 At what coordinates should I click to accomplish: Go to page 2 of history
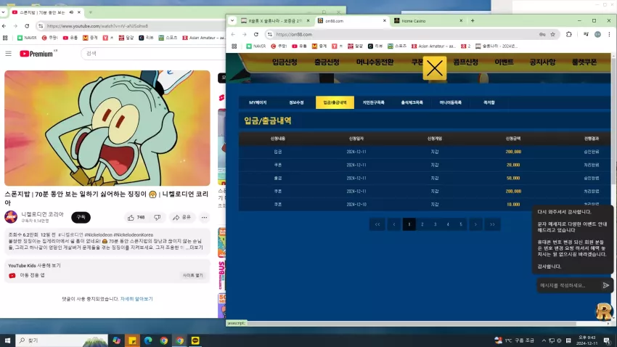422,224
